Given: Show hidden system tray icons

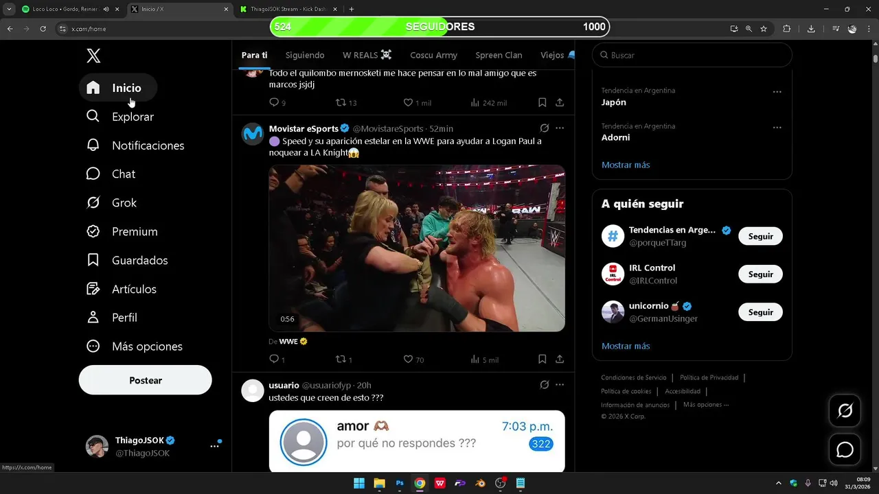Looking at the screenshot, I should (x=778, y=483).
